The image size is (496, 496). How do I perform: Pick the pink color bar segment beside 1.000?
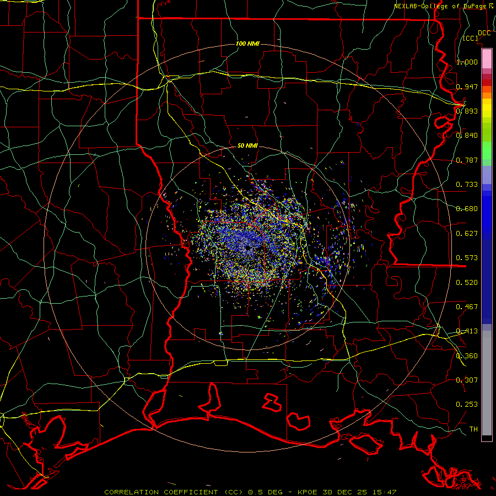pos(487,59)
